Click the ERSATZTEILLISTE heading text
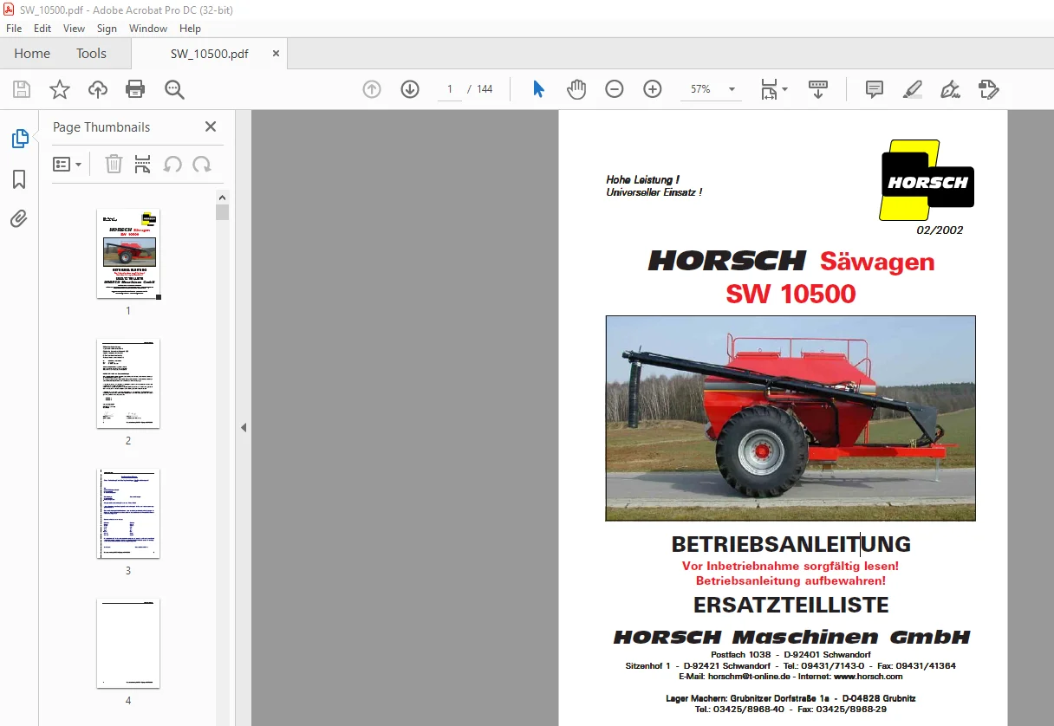 tap(790, 605)
